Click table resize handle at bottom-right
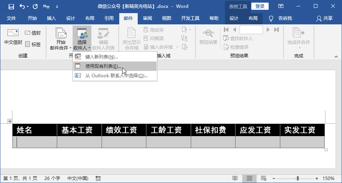 point(326,150)
